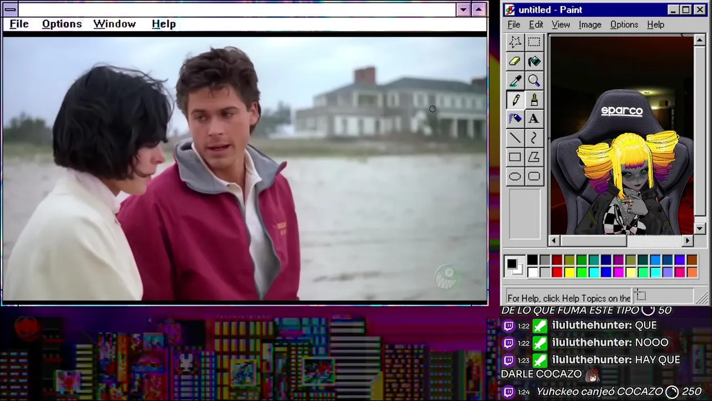The image size is (712, 401).
Task: Click Paint canvas scroll up arrow
Action: (700, 40)
